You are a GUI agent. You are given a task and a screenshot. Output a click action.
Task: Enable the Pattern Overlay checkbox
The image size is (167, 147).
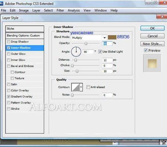[x=9, y=103]
